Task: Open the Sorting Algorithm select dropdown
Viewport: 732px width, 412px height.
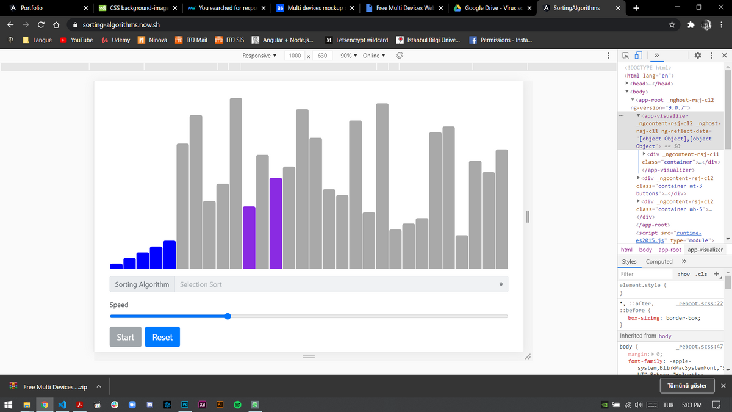Action: 340,284
